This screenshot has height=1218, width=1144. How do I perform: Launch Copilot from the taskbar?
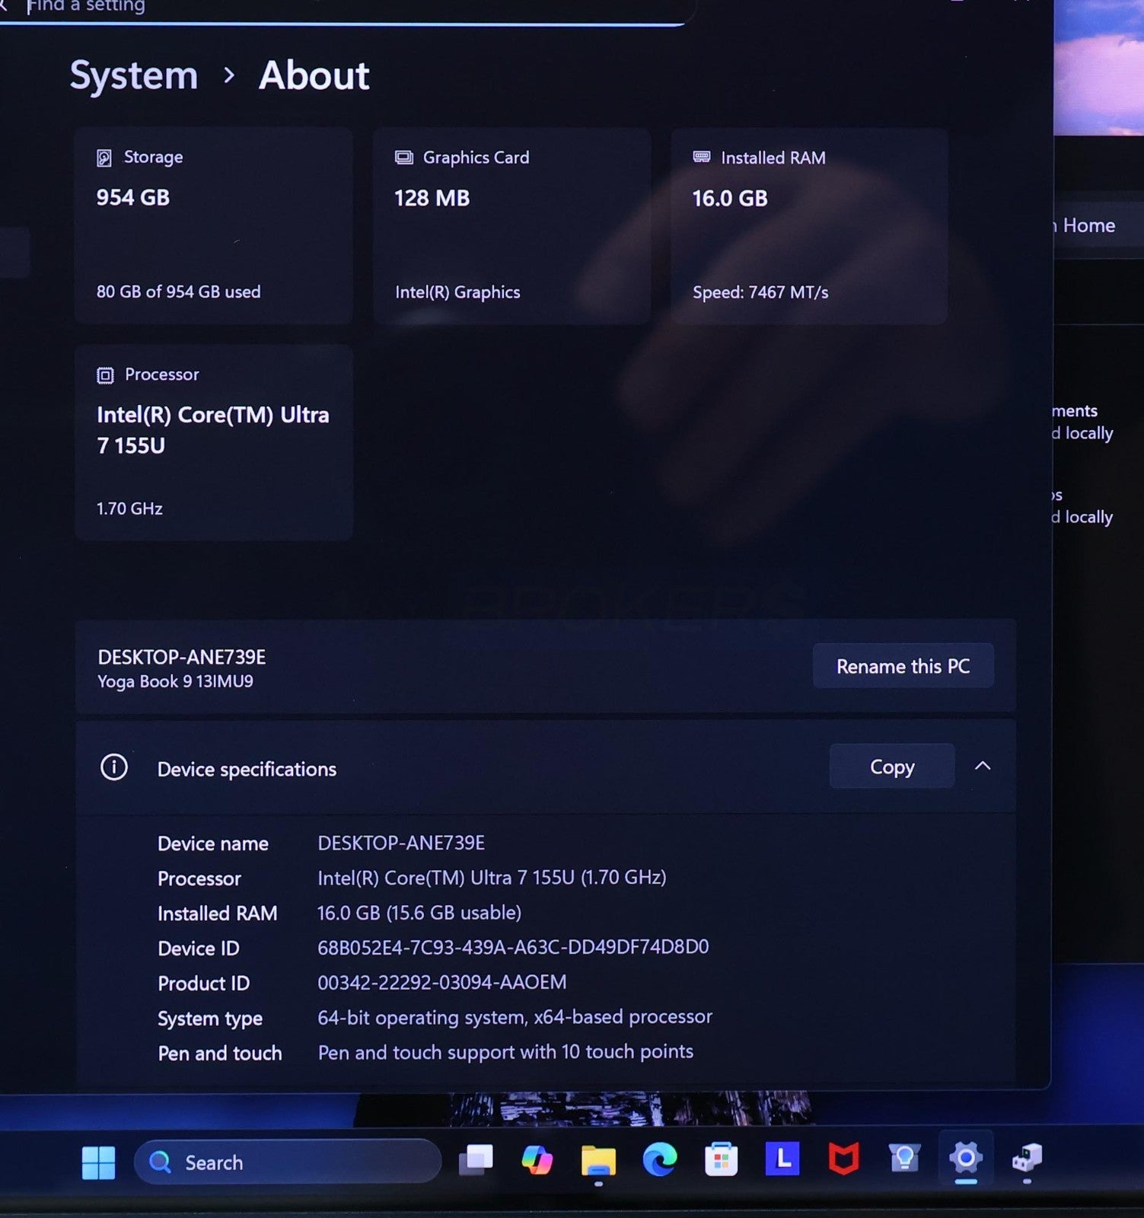pos(537,1160)
